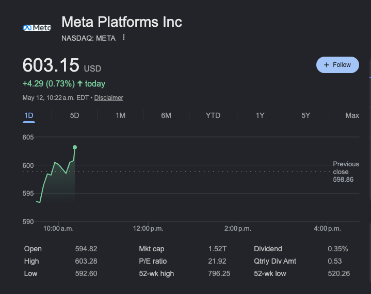Click the 603.15 price value
Viewport: 371px width, 294px height.
[x=51, y=65]
